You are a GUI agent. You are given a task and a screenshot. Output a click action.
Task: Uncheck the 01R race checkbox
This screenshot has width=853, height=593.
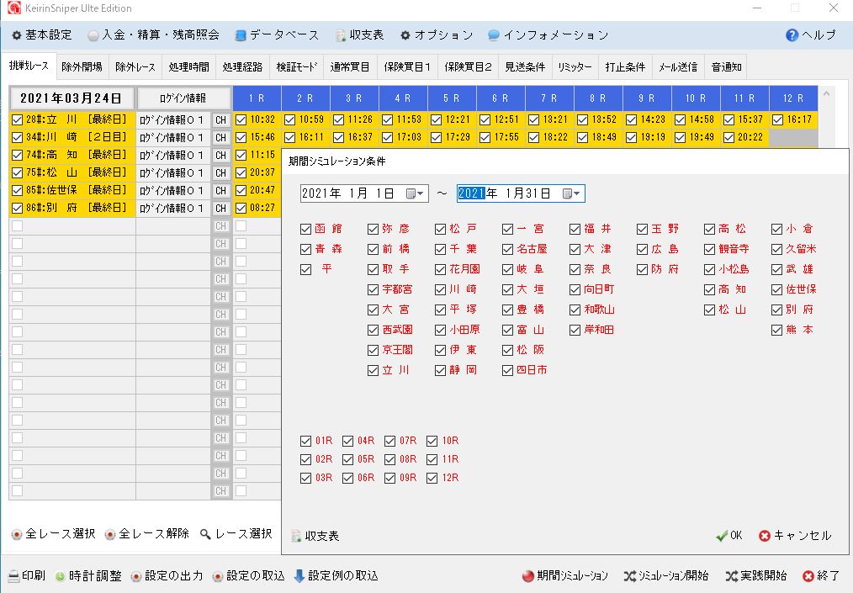(x=305, y=442)
